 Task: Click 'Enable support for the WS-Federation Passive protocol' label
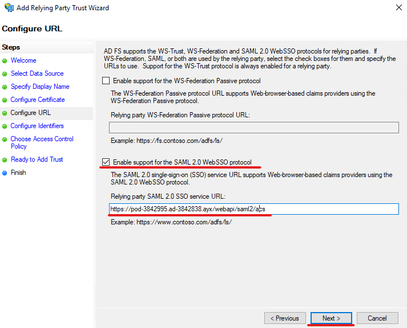point(187,81)
